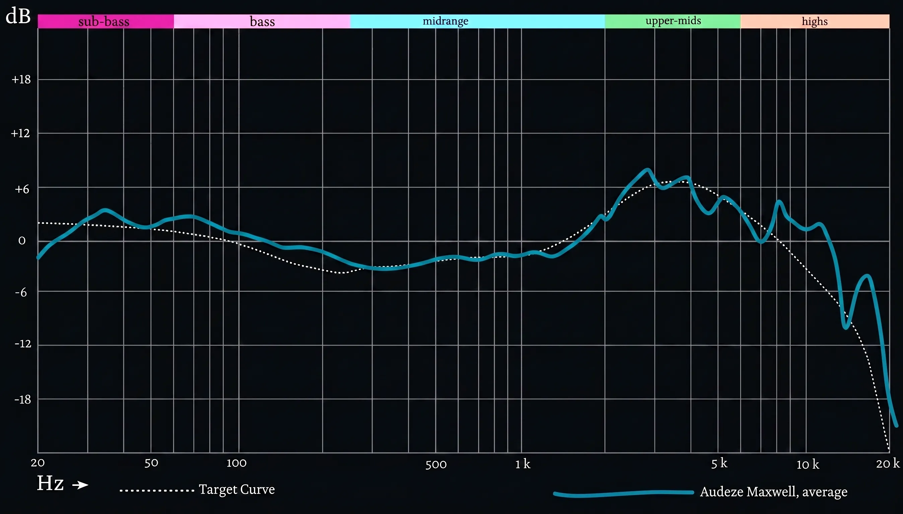This screenshot has height=514, width=903.
Task: Click the 0 dB axis label
Action: pos(22,241)
